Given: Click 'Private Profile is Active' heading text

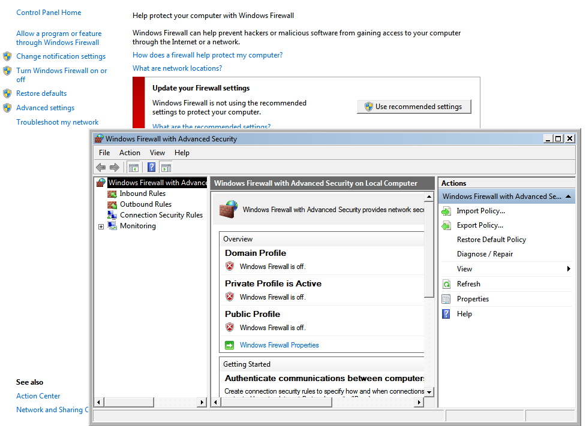Looking at the screenshot, I should click(x=273, y=284).
